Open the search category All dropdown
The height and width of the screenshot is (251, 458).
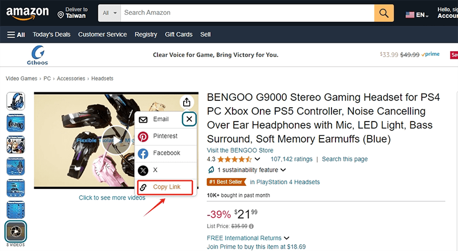[x=109, y=13]
